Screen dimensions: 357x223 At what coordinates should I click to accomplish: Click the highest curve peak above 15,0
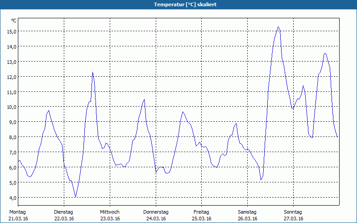[278, 27]
